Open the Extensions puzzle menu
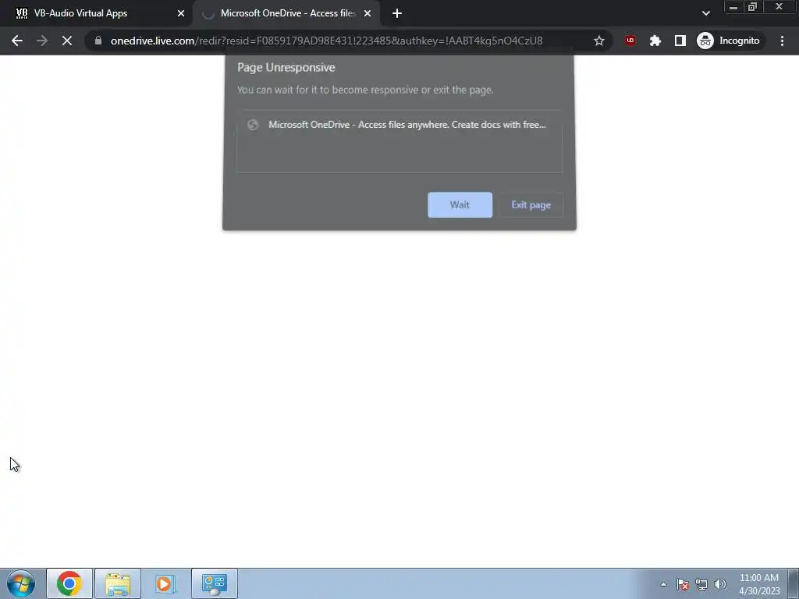The image size is (799, 599). coord(655,41)
